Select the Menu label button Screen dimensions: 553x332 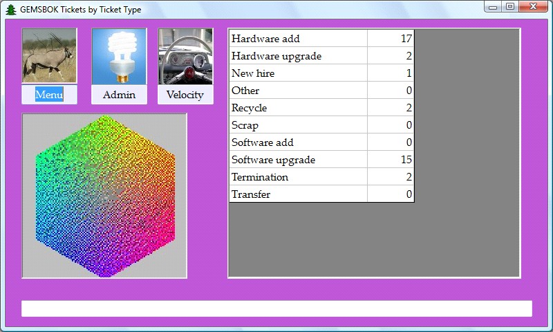(x=49, y=95)
